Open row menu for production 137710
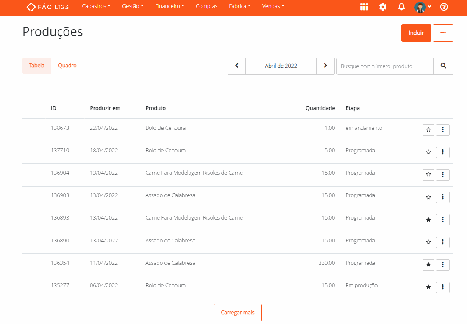 442,152
